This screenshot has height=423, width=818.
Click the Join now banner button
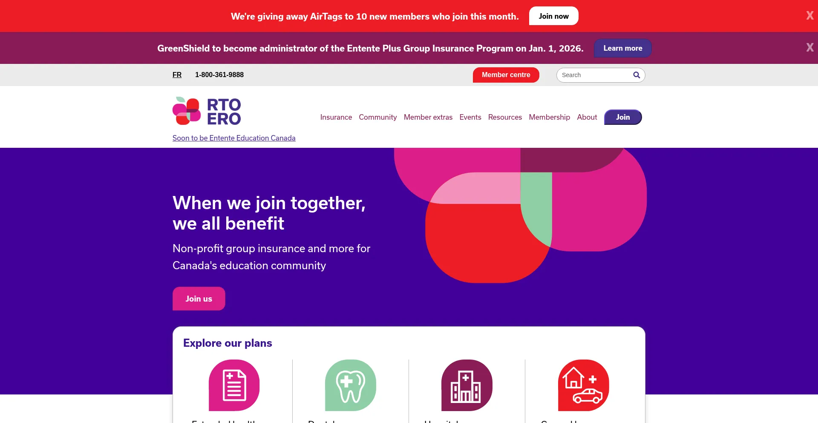coord(553,16)
